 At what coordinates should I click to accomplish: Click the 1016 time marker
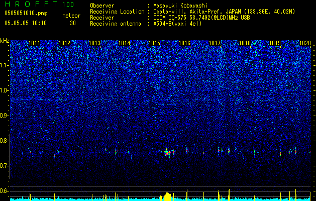(x=185, y=43)
